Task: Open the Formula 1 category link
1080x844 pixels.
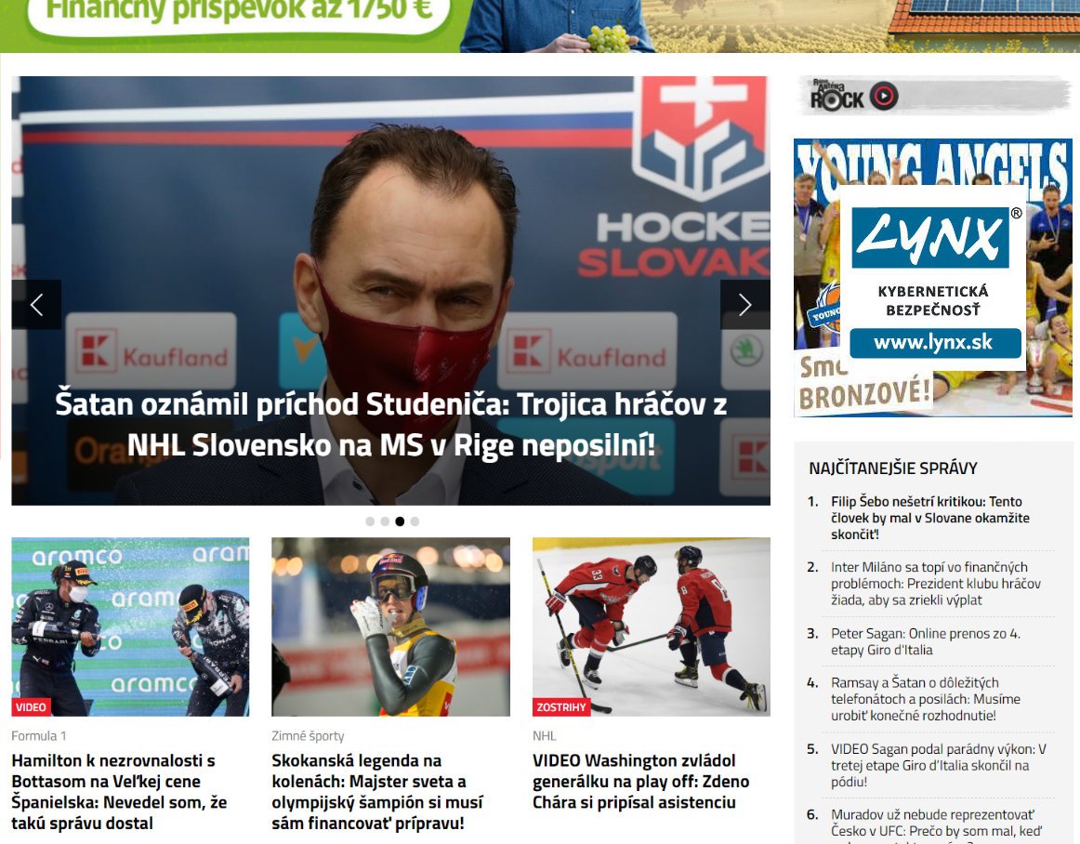Action: coord(39,736)
